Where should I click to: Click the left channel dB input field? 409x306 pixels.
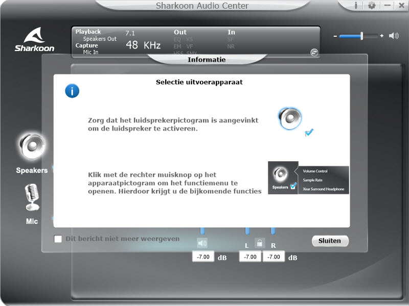(x=250, y=257)
